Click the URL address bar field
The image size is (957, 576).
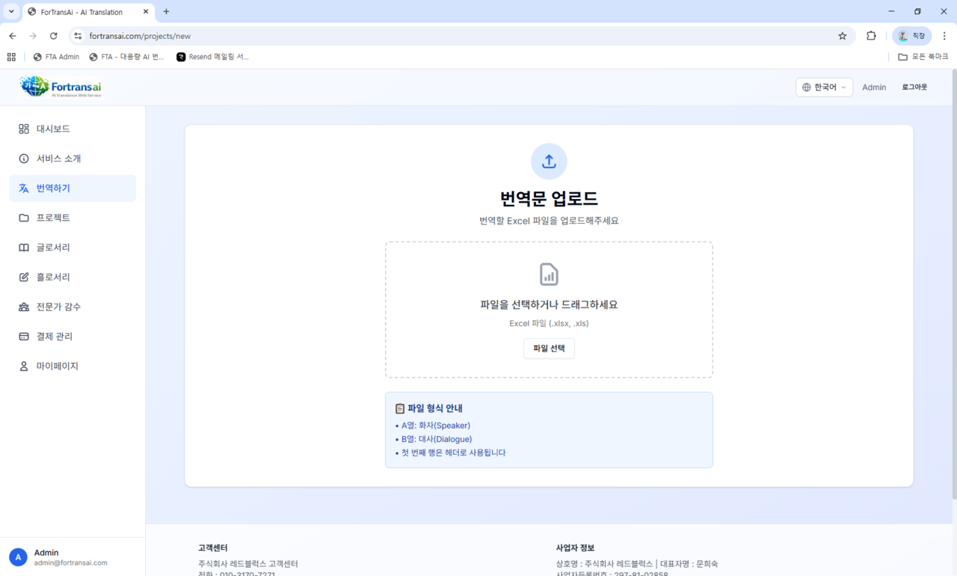tap(449, 36)
